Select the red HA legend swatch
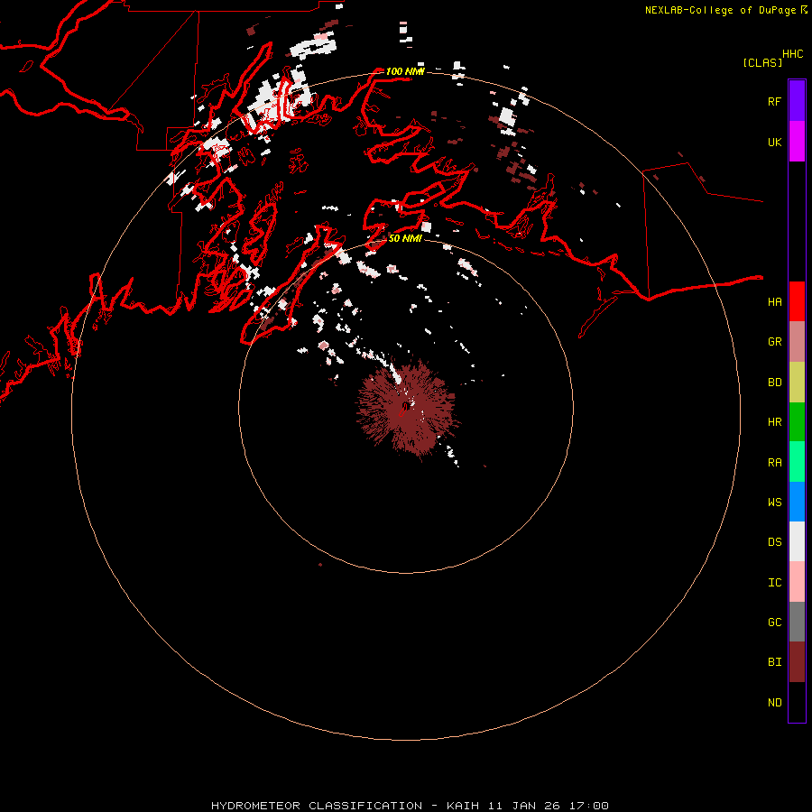 (797, 301)
